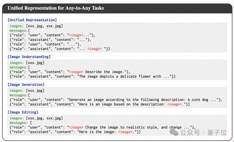Click 'realistic style' in editing prompt

(x=142, y=127)
